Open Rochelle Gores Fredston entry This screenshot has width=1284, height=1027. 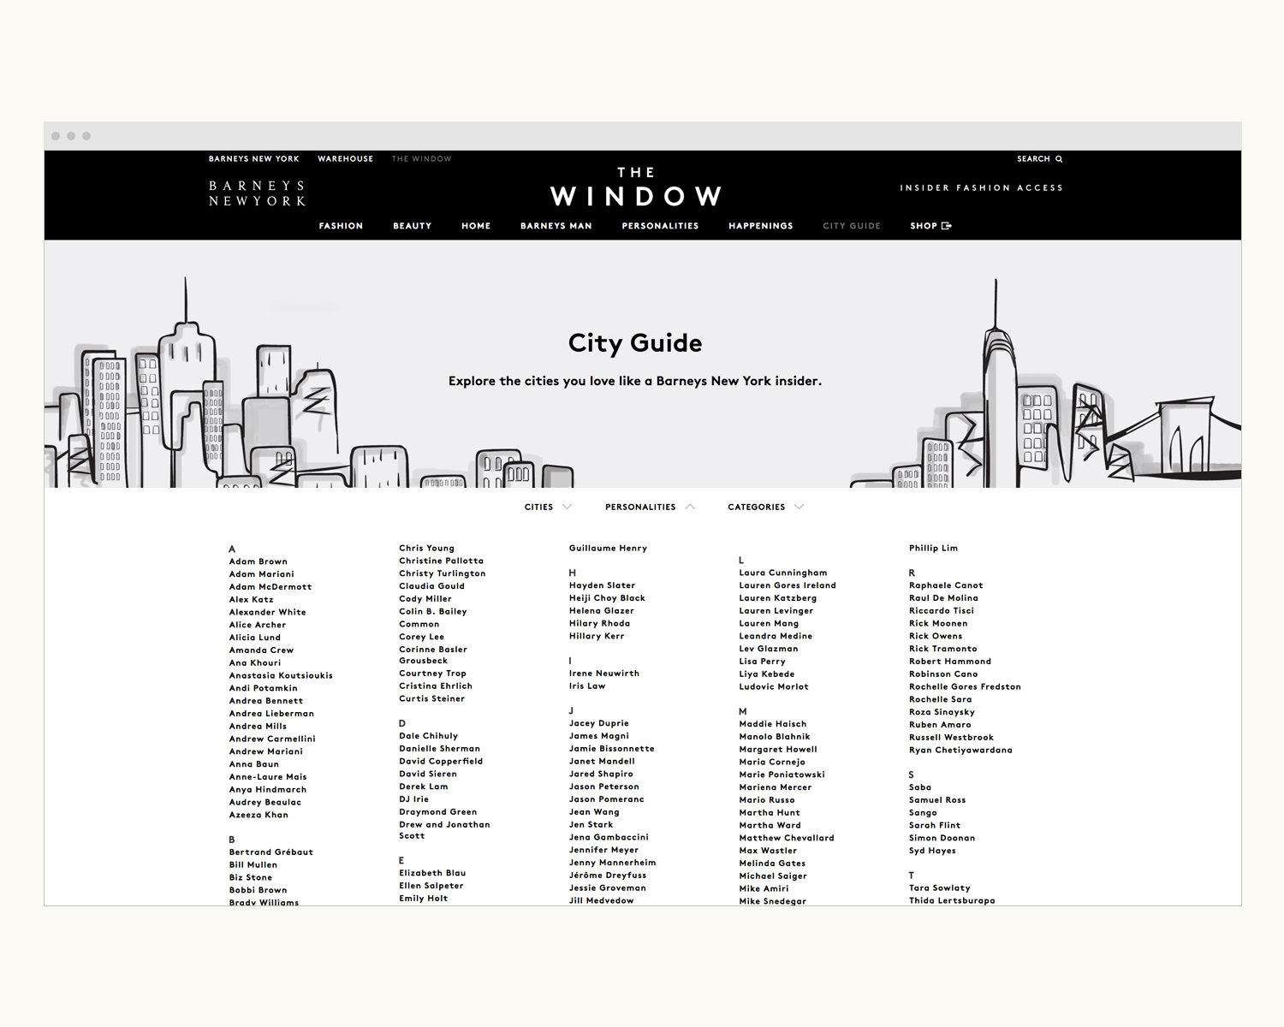(965, 686)
